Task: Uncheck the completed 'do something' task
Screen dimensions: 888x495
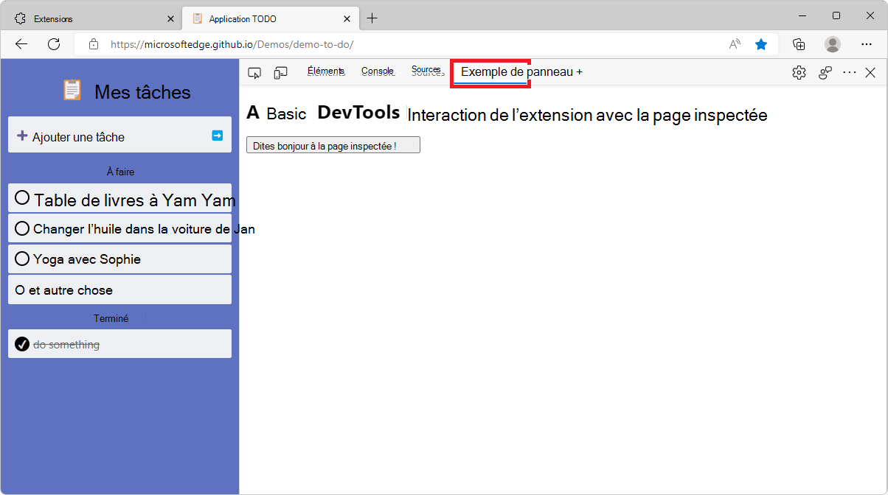Action: (21, 343)
